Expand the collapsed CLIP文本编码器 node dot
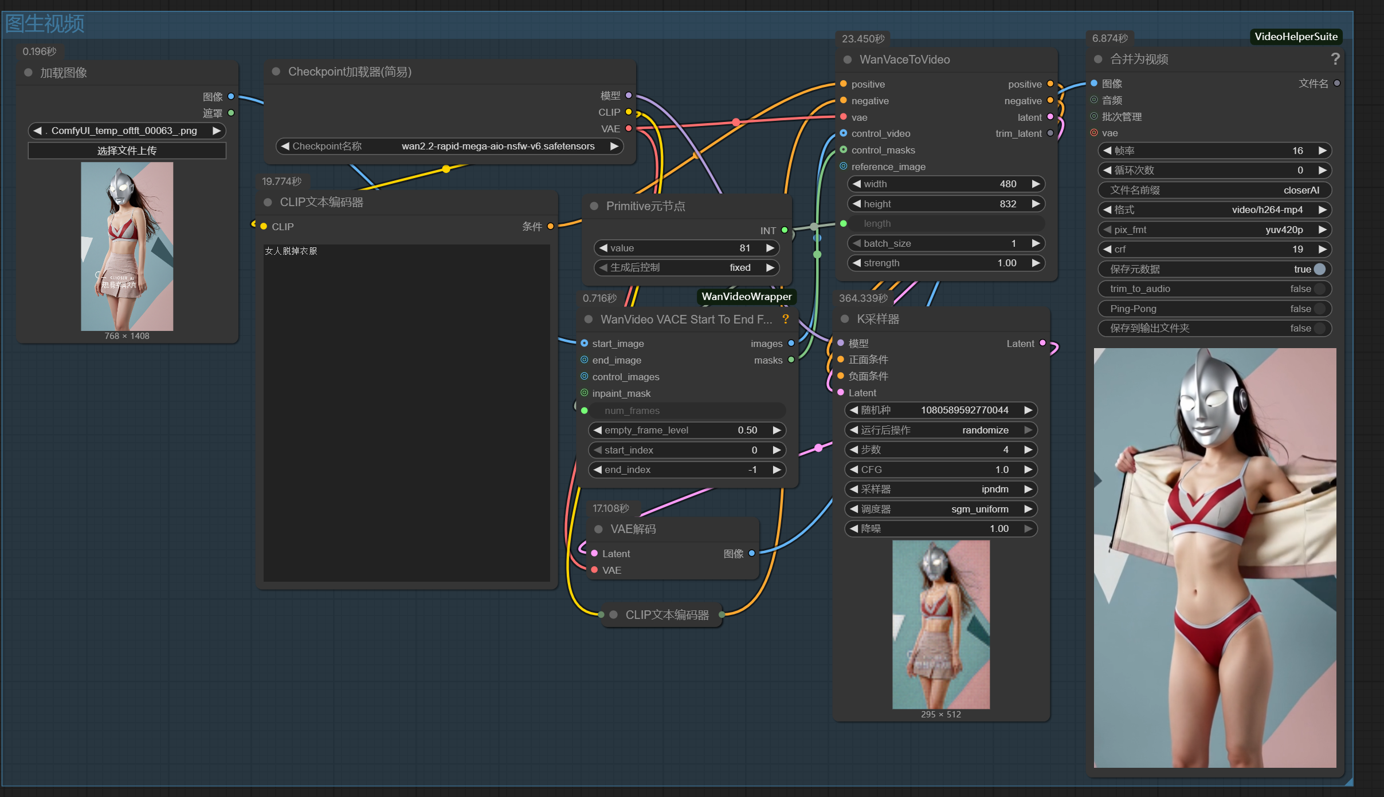 [614, 614]
